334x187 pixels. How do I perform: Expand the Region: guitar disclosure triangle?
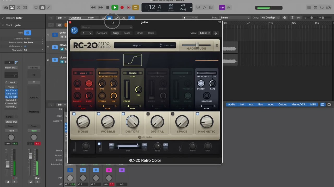click(3, 18)
